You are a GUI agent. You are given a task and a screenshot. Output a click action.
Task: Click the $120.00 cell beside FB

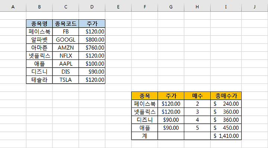tap(92, 32)
